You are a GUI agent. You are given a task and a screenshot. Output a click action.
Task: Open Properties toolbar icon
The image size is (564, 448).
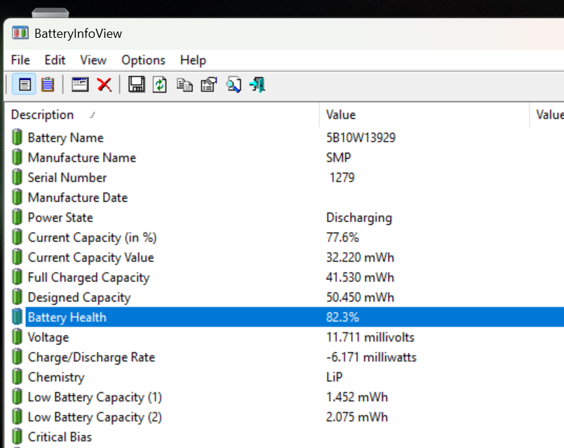point(209,85)
